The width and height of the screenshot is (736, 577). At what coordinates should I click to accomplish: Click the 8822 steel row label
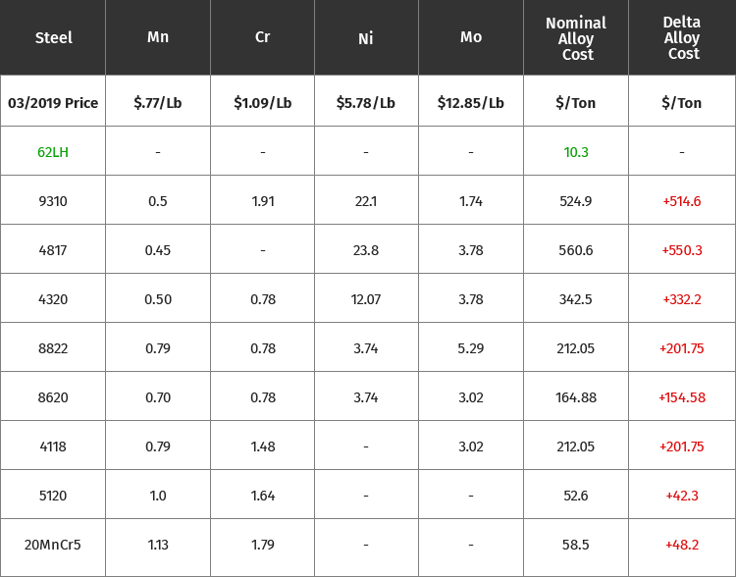53,348
